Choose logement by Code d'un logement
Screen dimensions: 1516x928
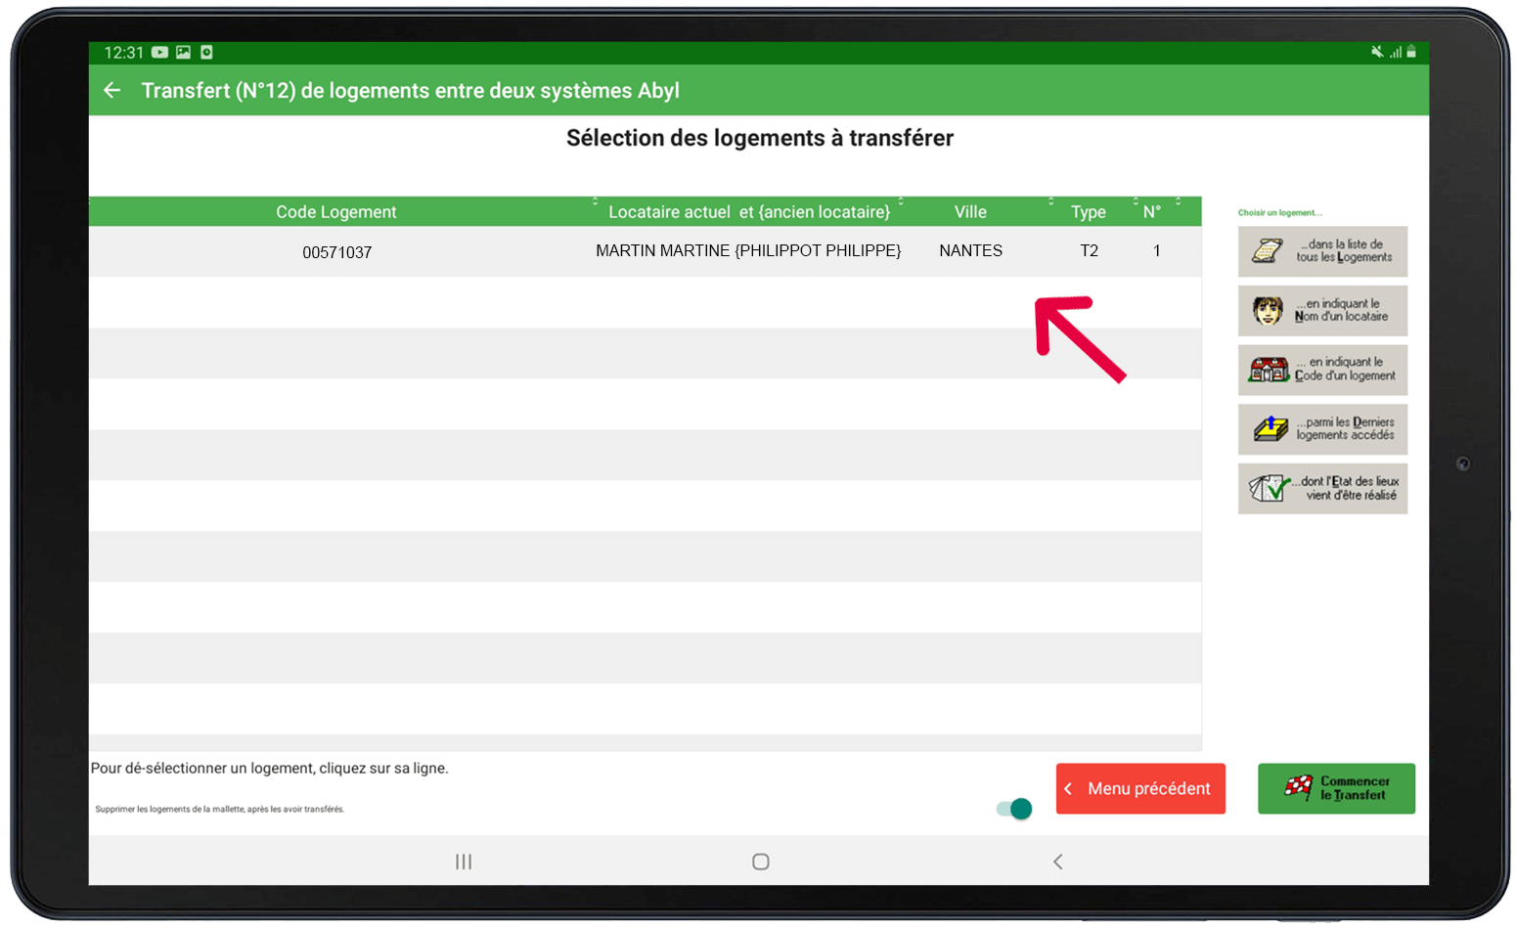(x=1322, y=370)
